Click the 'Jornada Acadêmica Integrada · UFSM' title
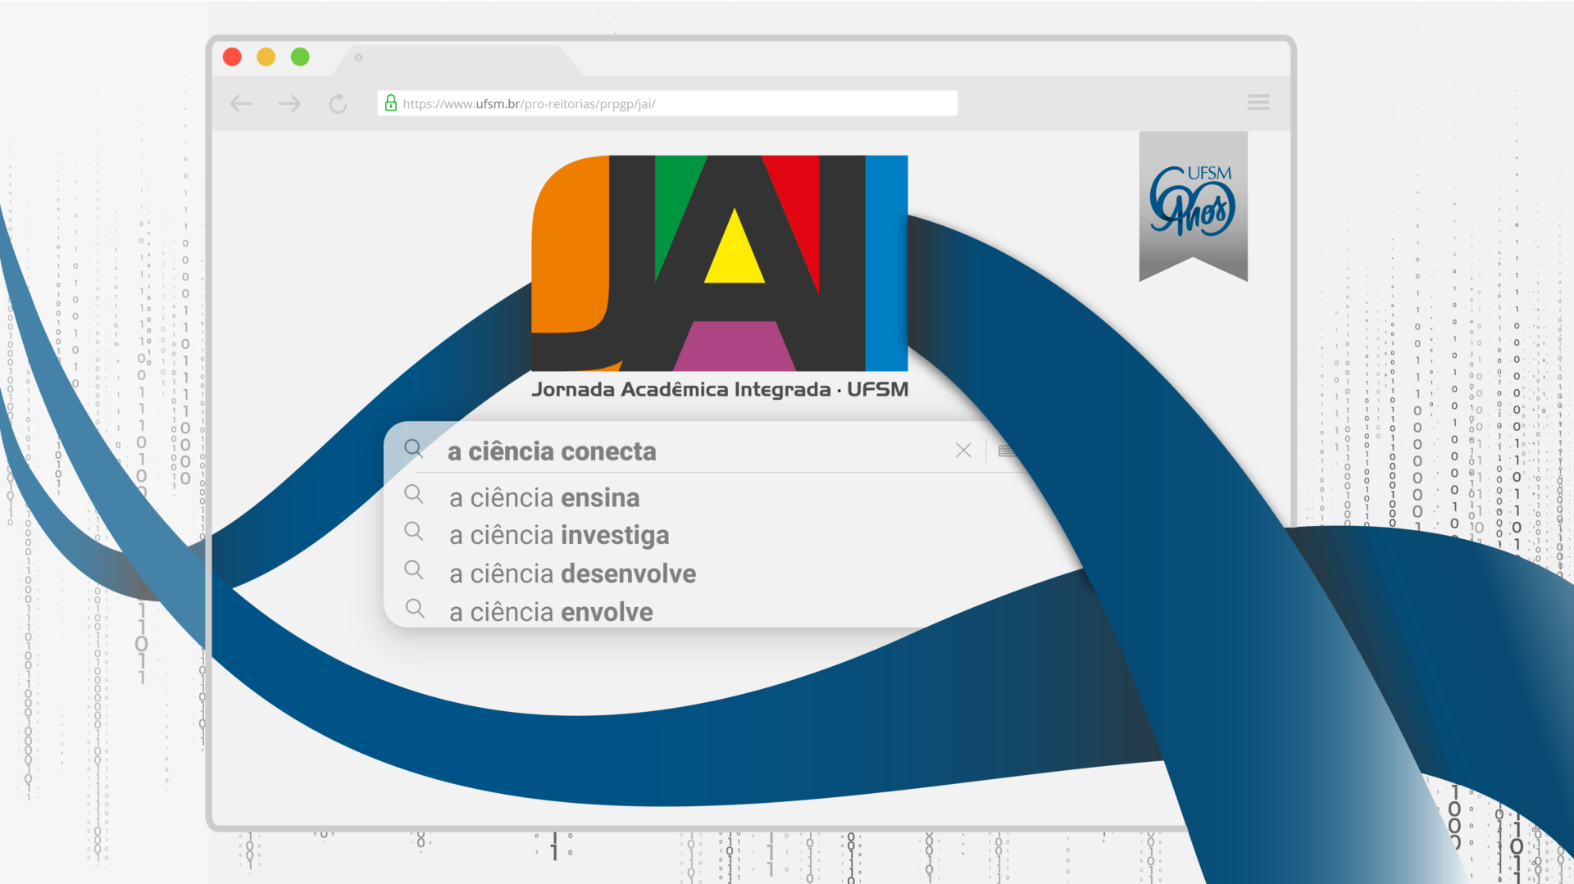This screenshot has height=884, width=1574. point(720,390)
